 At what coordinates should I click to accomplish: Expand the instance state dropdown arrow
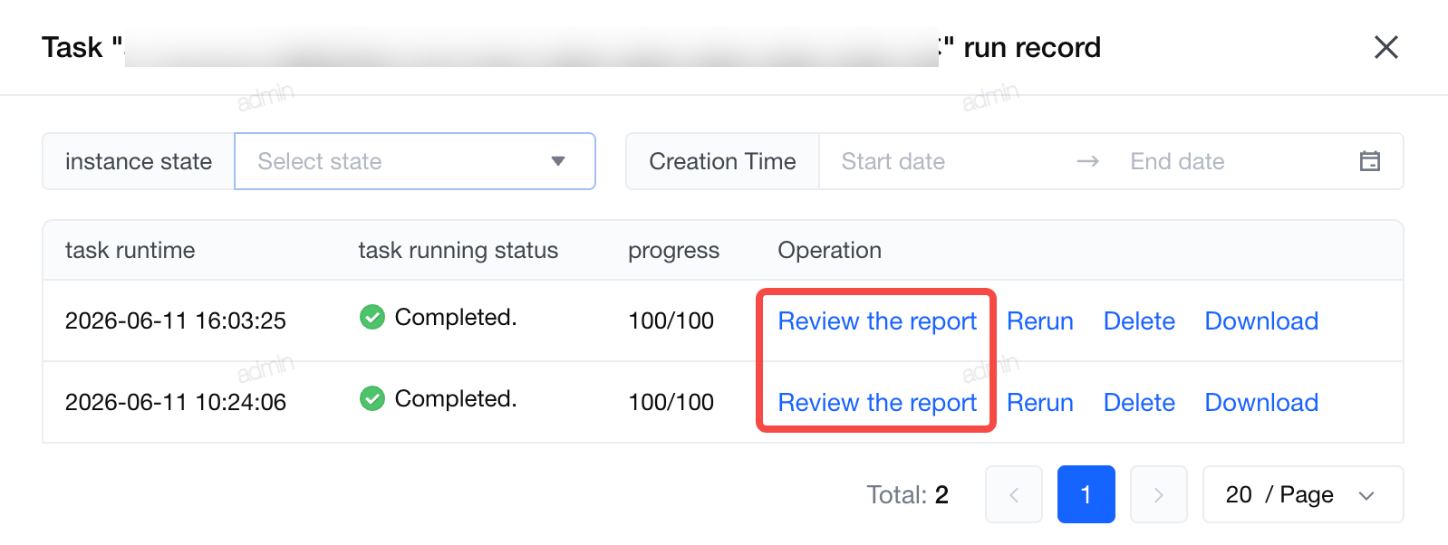pos(558,161)
